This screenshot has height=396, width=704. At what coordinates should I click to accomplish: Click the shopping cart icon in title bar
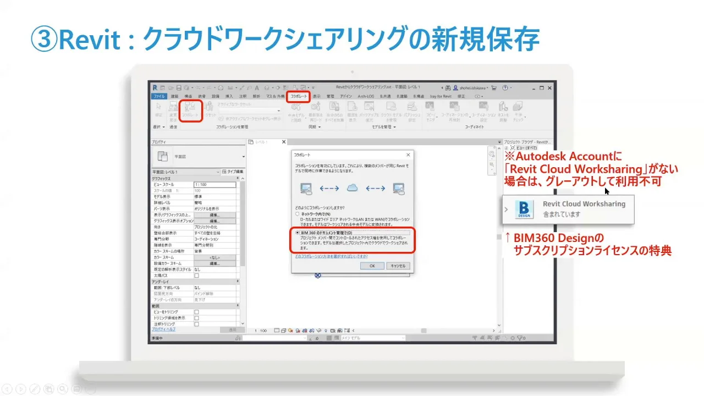pos(493,88)
